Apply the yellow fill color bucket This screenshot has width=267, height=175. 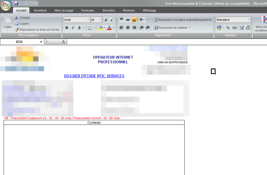tap(100, 27)
